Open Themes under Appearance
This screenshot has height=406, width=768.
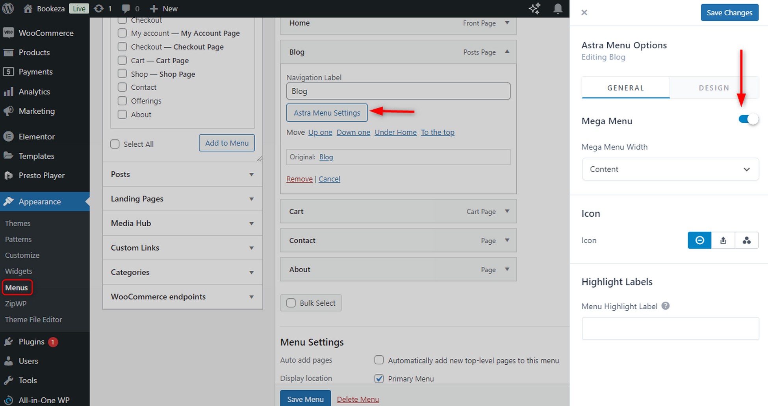coord(18,223)
